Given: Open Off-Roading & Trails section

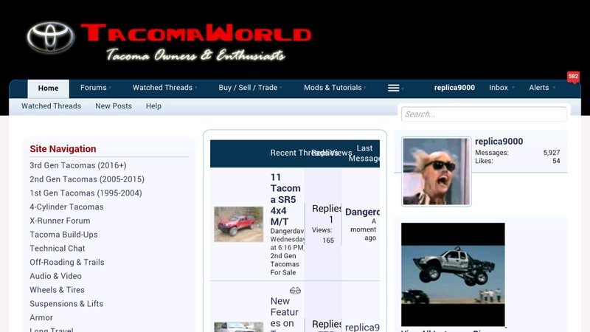Looking at the screenshot, I should point(67,262).
